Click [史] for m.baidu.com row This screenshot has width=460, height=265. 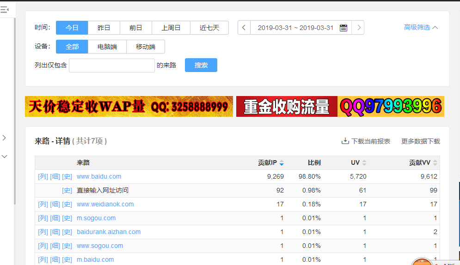click(67, 260)
